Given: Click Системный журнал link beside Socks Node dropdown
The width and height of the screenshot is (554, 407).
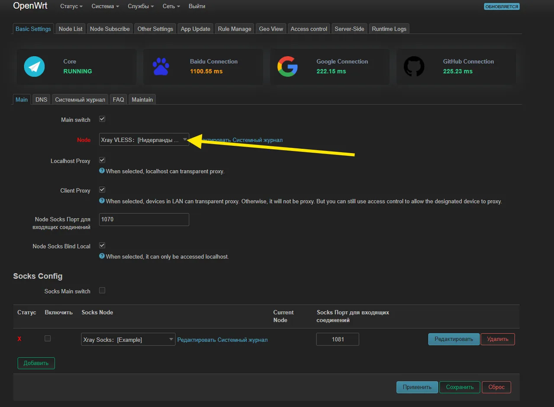Looking at the screenshot, I should [x=242, y=340].
